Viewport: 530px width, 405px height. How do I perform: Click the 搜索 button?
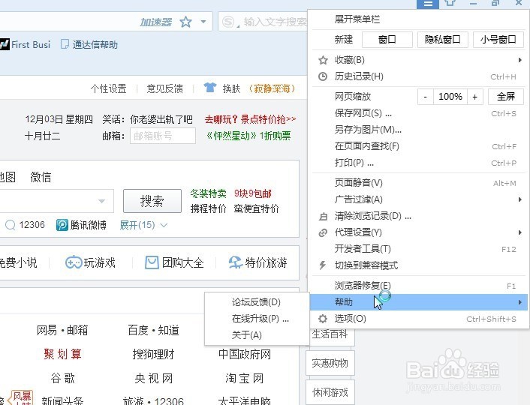(152, 201)
